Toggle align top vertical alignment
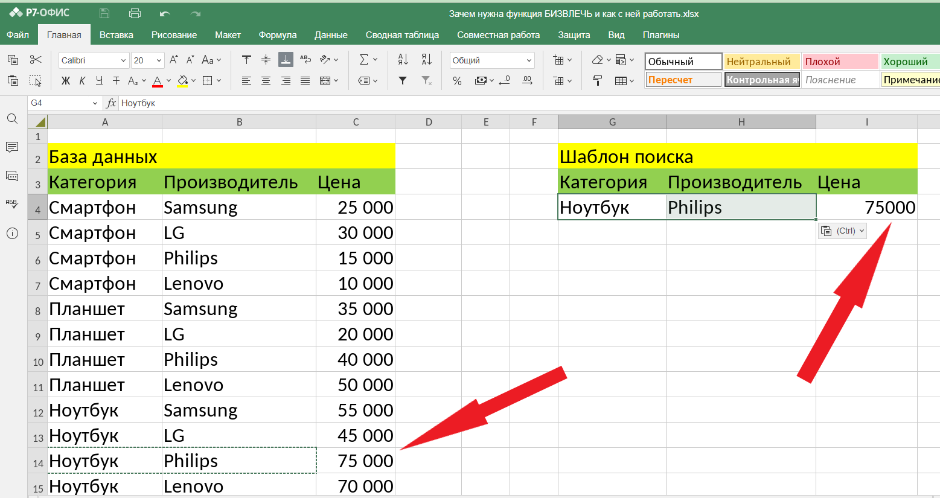Image resolution: width=940 pixels, height=498 pixels. [x=246, y=60]
